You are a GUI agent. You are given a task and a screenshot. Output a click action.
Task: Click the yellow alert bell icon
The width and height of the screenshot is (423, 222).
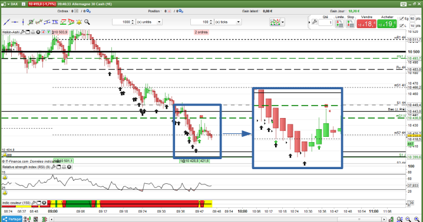click(79, 22)
